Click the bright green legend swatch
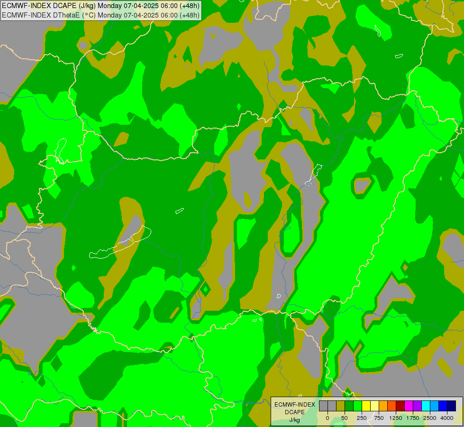This screenshot has height=427, width=464. [x=357, y=406]
